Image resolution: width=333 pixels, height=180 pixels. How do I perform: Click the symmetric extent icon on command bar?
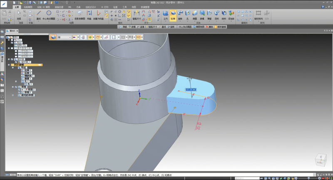point(83,37)
